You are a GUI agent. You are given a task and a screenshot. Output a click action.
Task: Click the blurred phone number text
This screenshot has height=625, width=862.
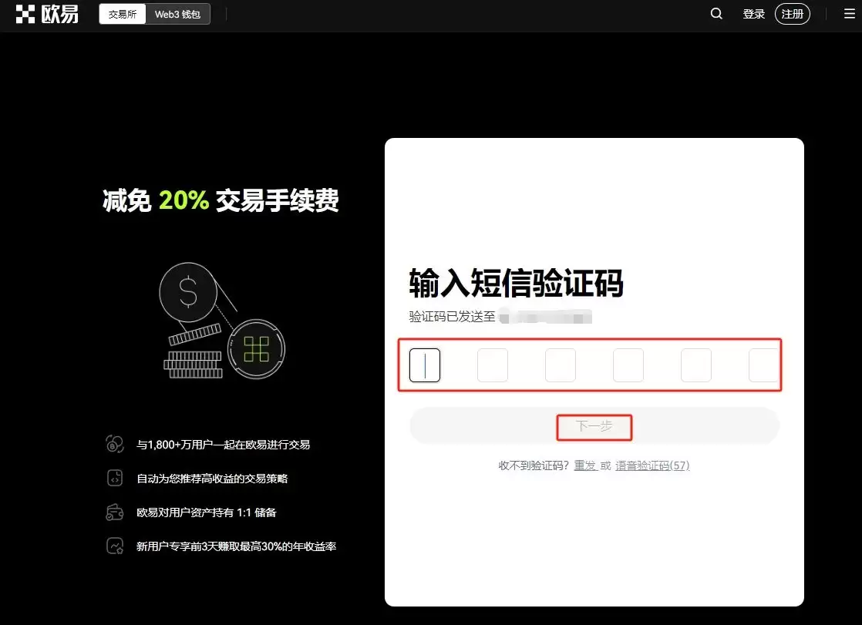[x=544, y=316]
